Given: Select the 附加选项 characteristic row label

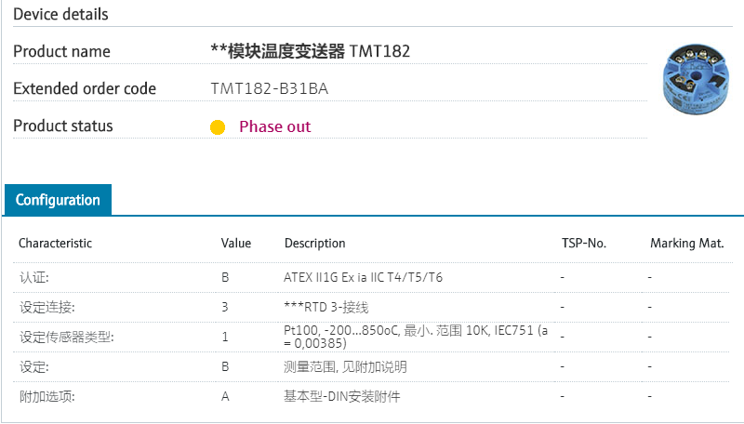Looking at the screenshot, I should [46, 396].
